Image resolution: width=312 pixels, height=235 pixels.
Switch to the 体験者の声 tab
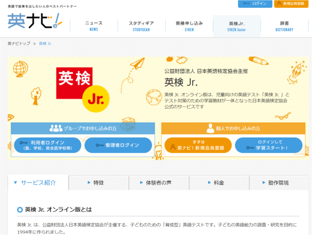(159, 183)
